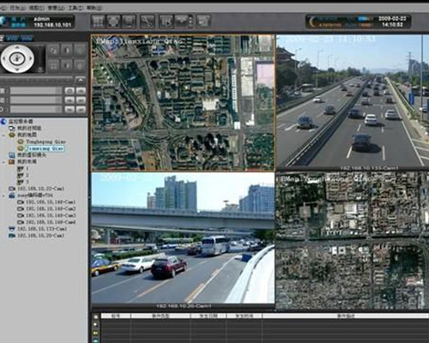This screenshot has width=429, height=343.
Task: Collapse the maps folder containing Jianxiang Qiao
Action: pos(3,135)
